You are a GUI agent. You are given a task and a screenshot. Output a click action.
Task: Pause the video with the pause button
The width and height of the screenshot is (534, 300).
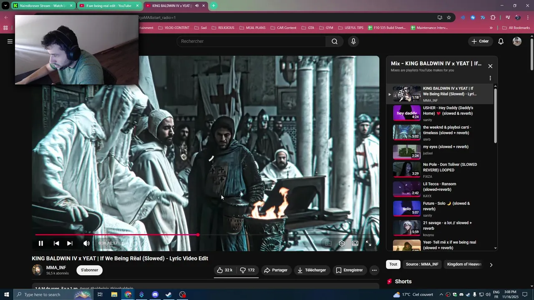pos(41,243)
